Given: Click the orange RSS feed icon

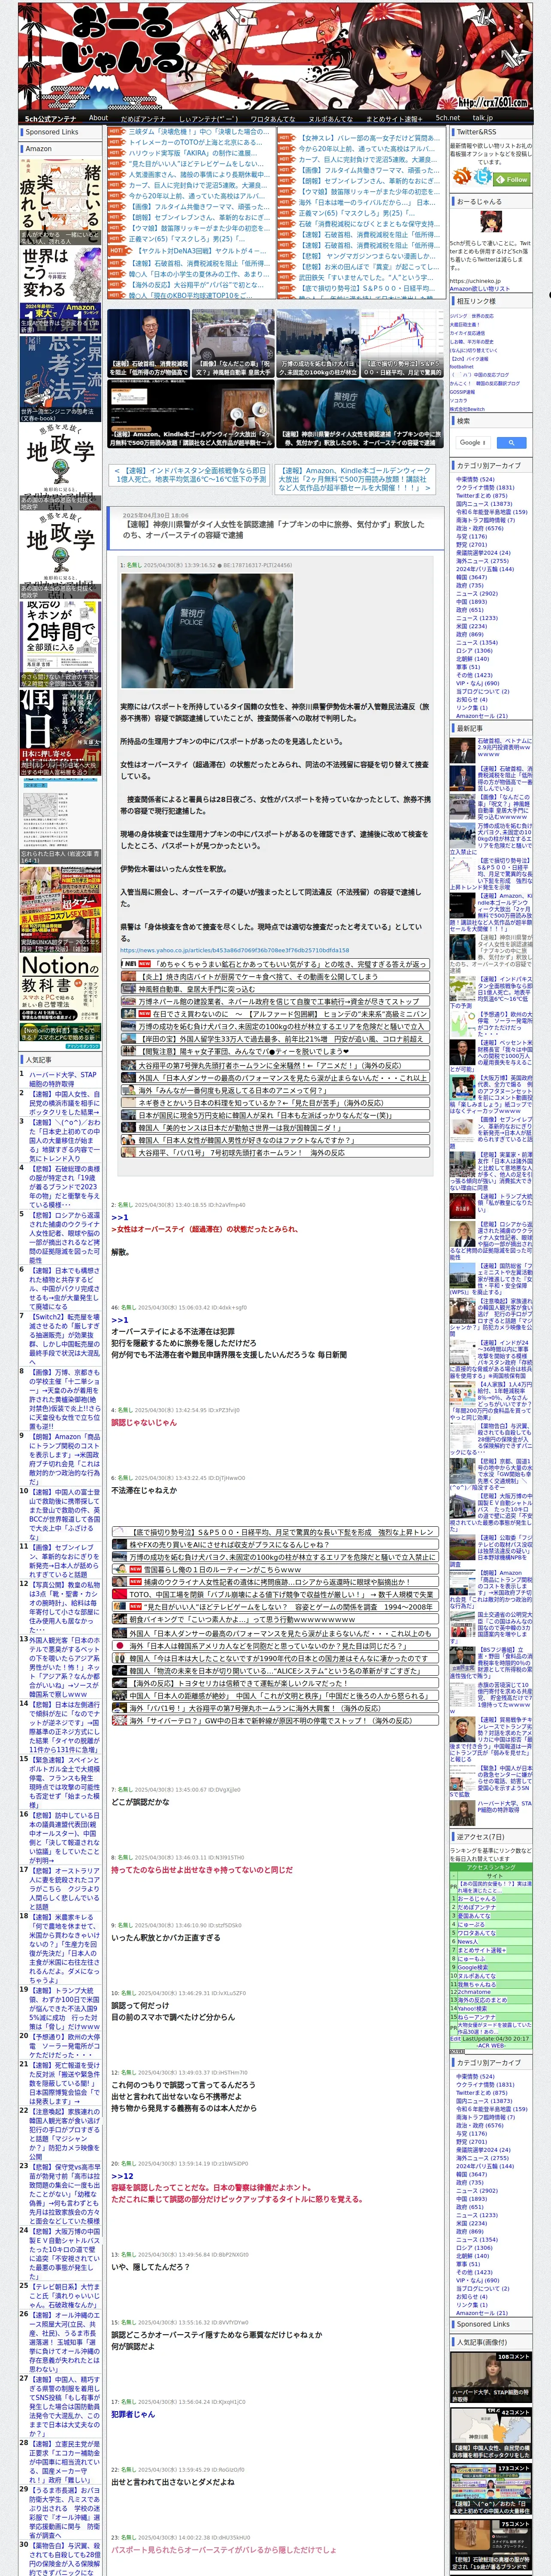Looking at the screenshot, I should pos(463,176).
